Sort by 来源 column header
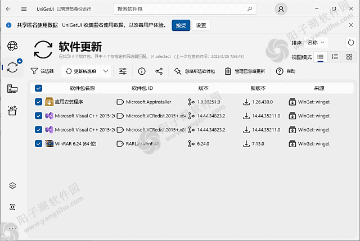Image resolution: width=360 pixels, height=241 pixels. click(x=319, y=88)
